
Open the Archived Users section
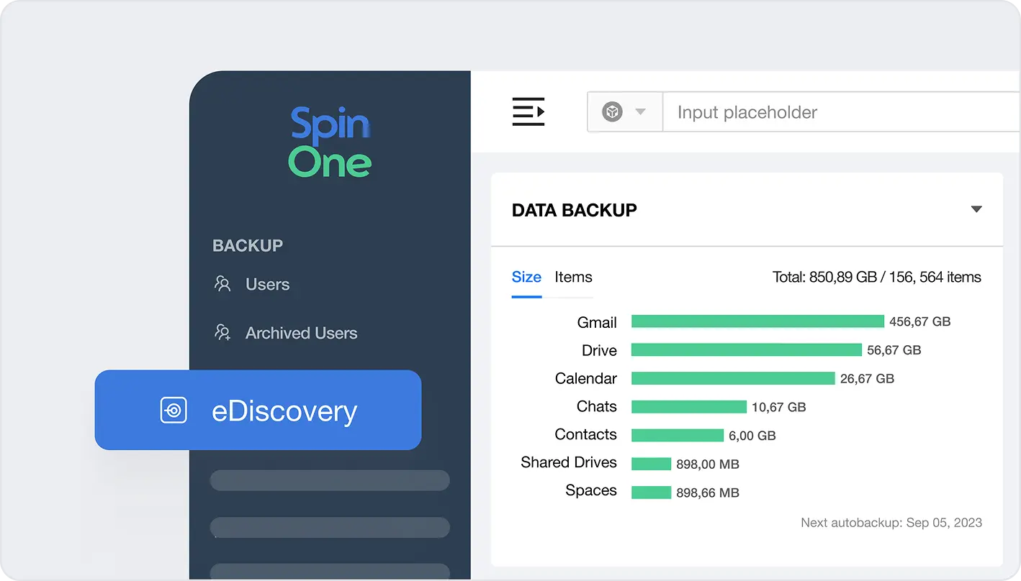tap(301, 332)
